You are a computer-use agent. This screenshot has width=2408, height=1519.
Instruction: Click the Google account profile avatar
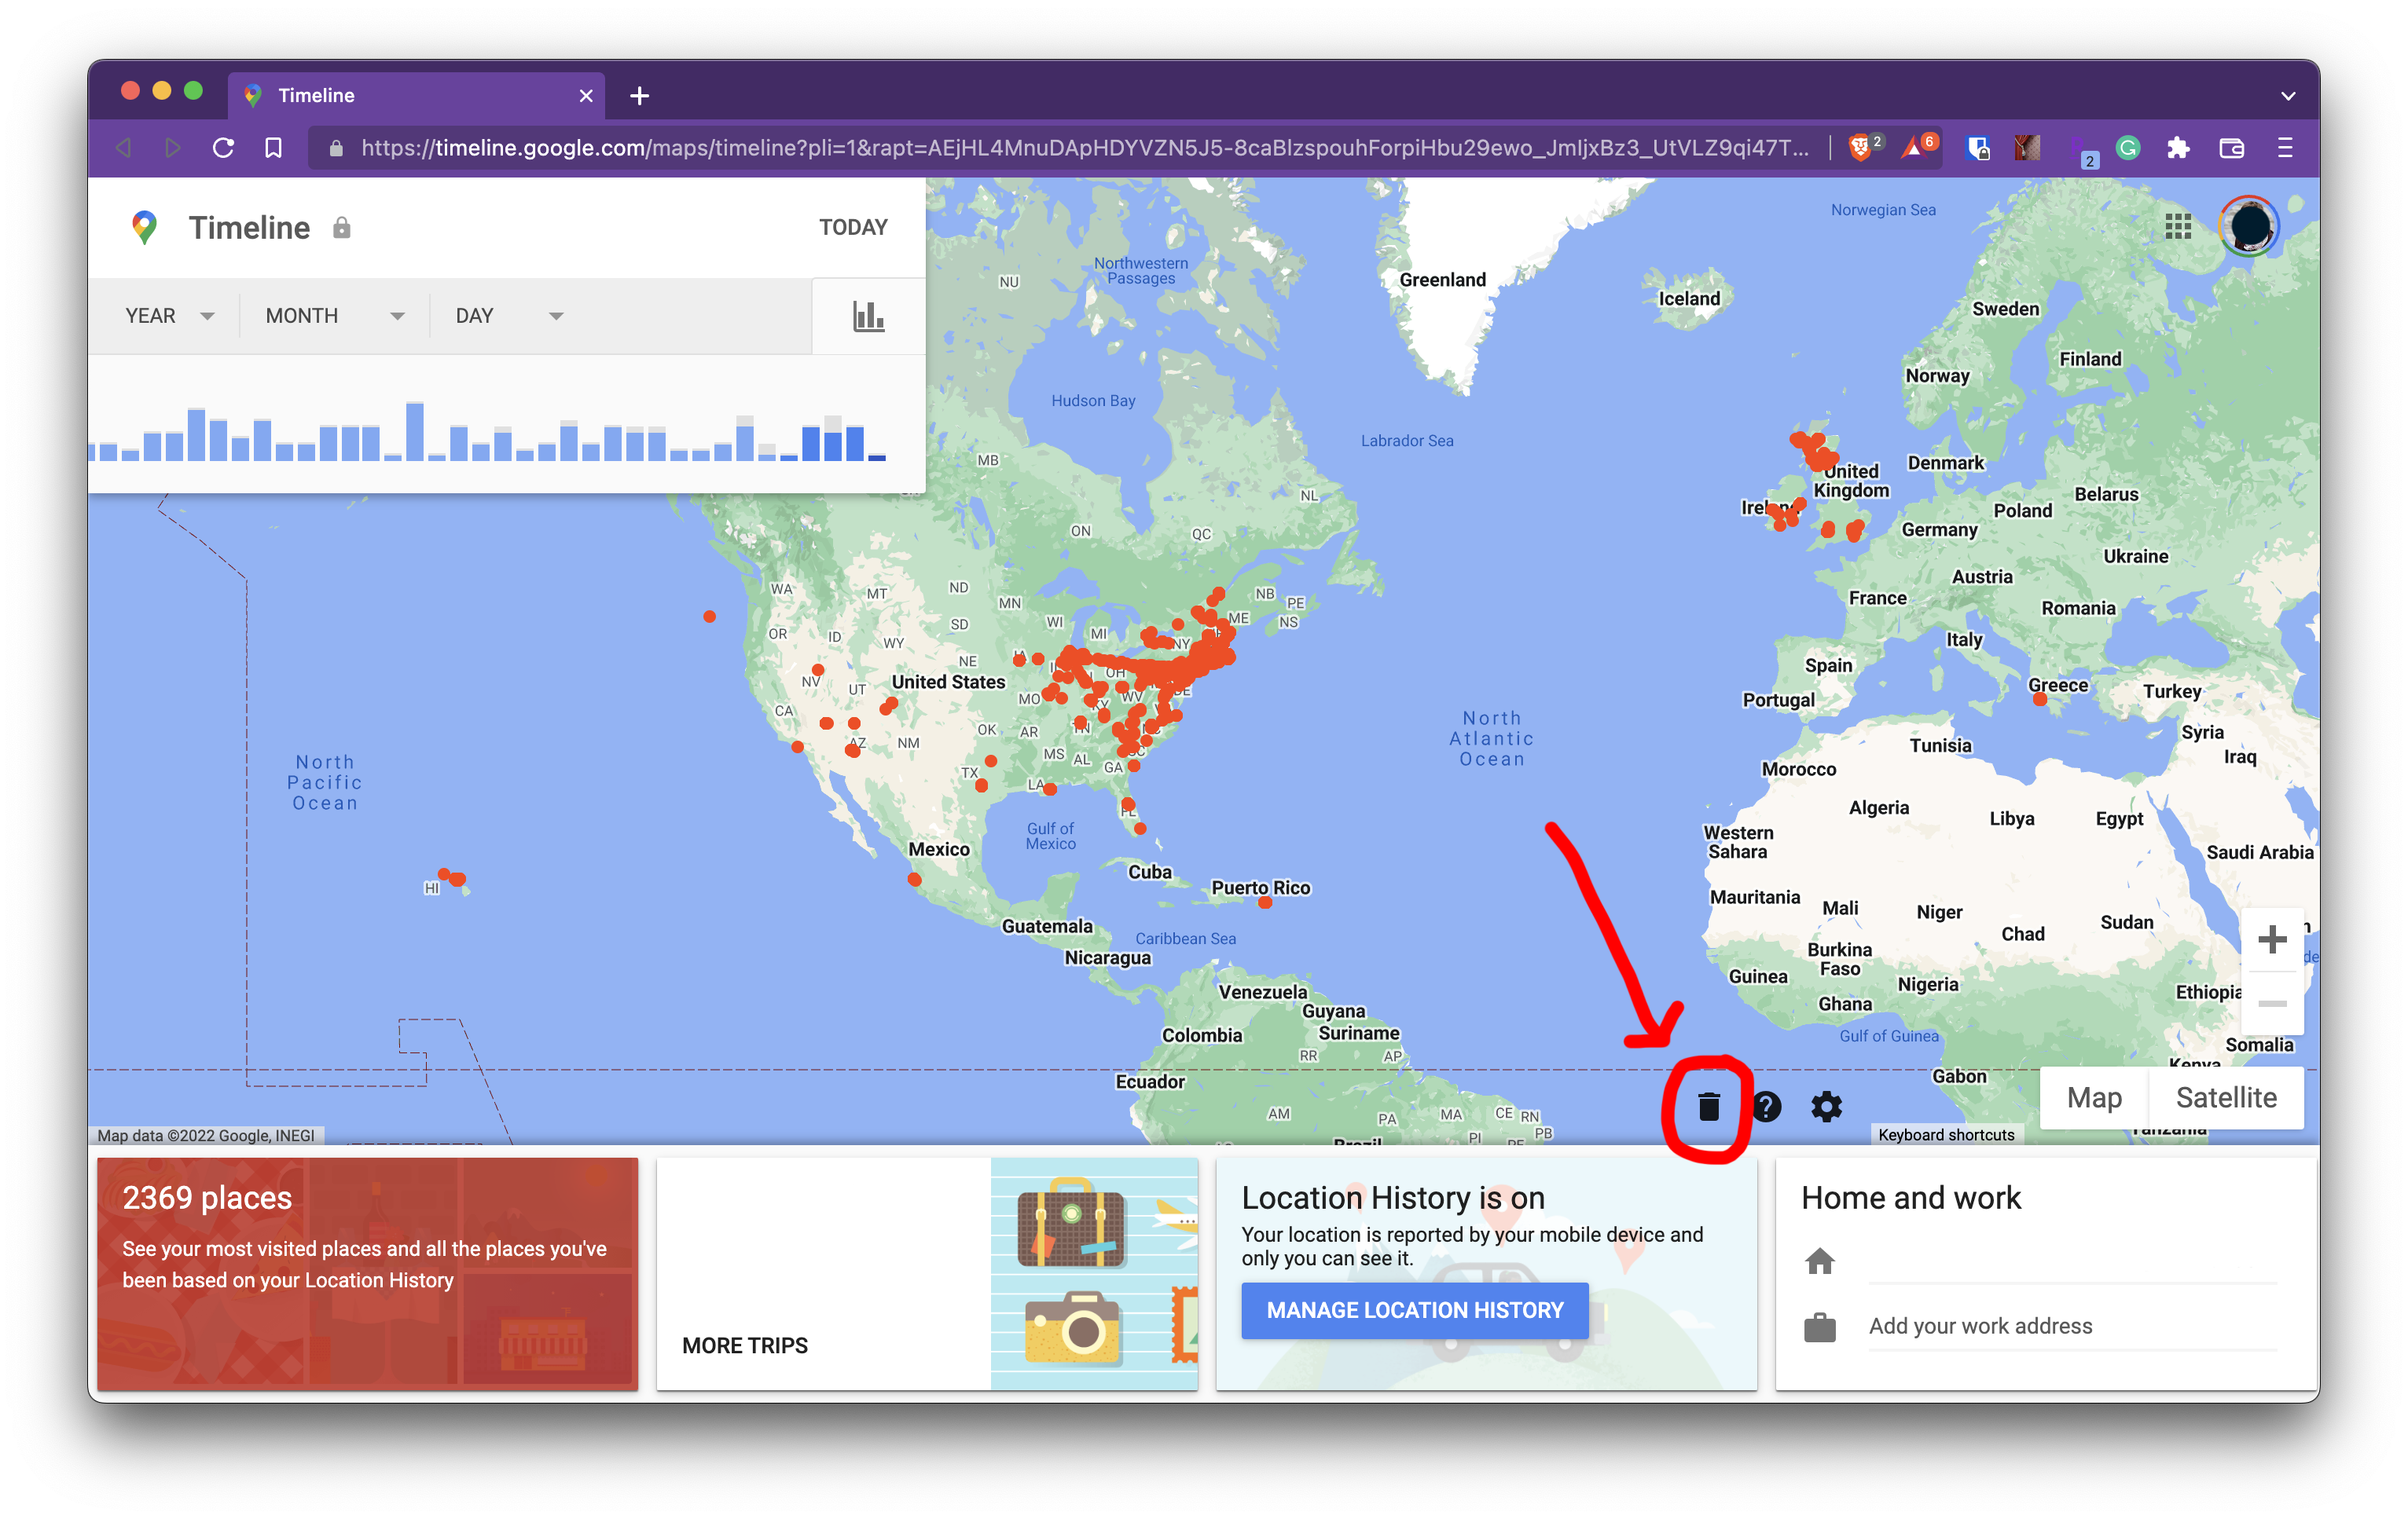click(2249, 227)
